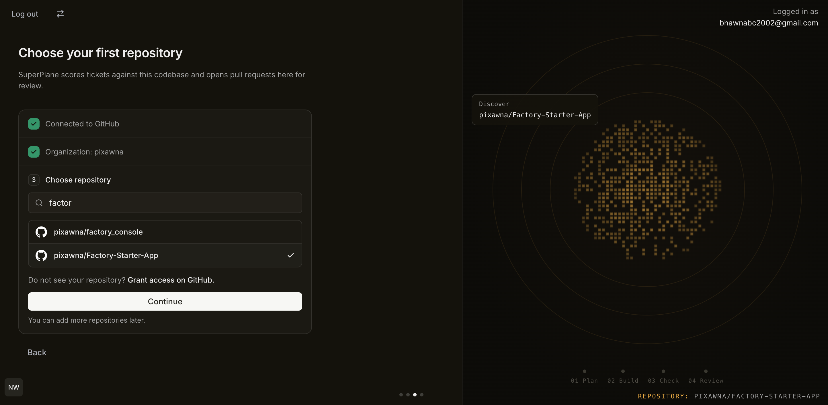Jump to the fourth onboarding page dot
This screenshot has height=405, width=828.
[422, 394]
